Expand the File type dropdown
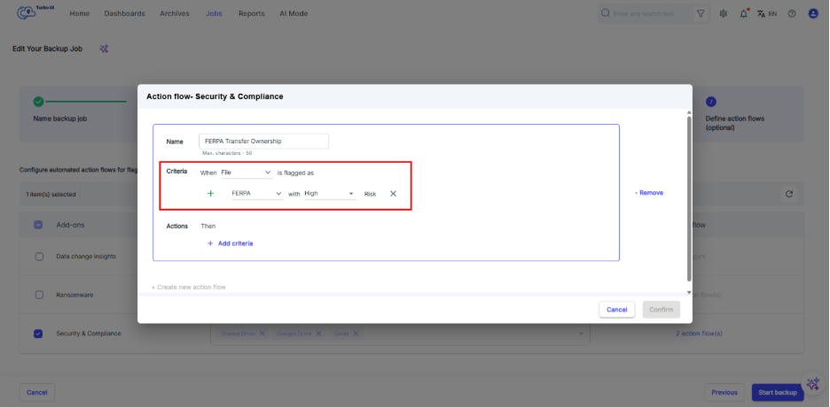The height and width of the screenshot is (407, 830). 246,173
